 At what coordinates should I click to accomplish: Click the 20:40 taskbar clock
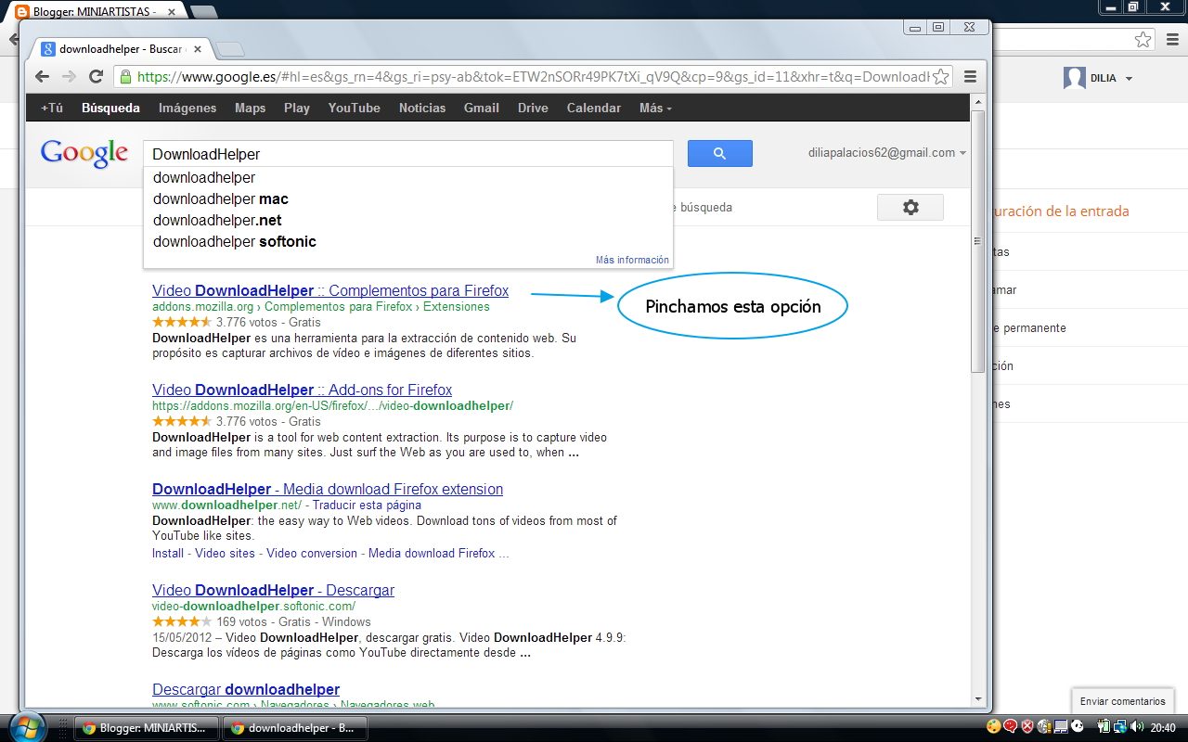tap(1163, 727)
